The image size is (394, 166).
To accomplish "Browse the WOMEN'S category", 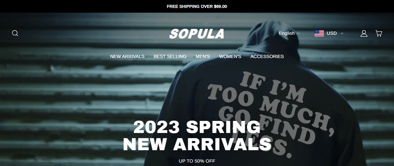I will click(230, 57).
